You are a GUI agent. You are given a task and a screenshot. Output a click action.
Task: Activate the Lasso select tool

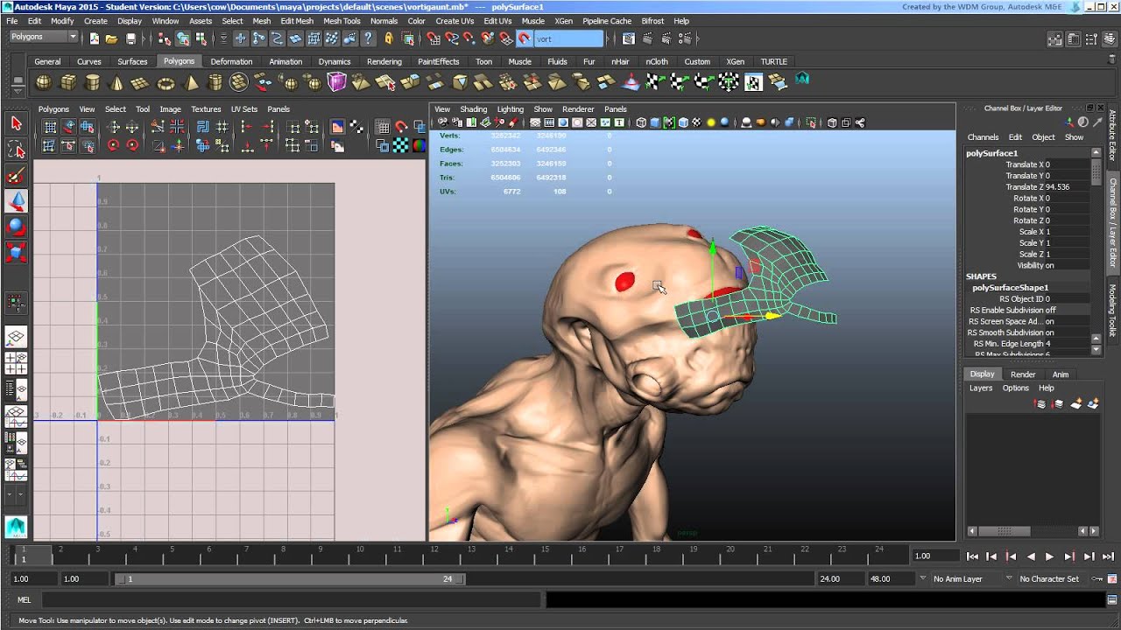pyautogui.click(x=16, y=150)
